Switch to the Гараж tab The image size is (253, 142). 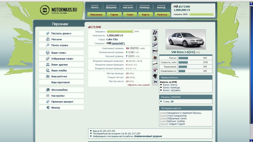point(114,14)
